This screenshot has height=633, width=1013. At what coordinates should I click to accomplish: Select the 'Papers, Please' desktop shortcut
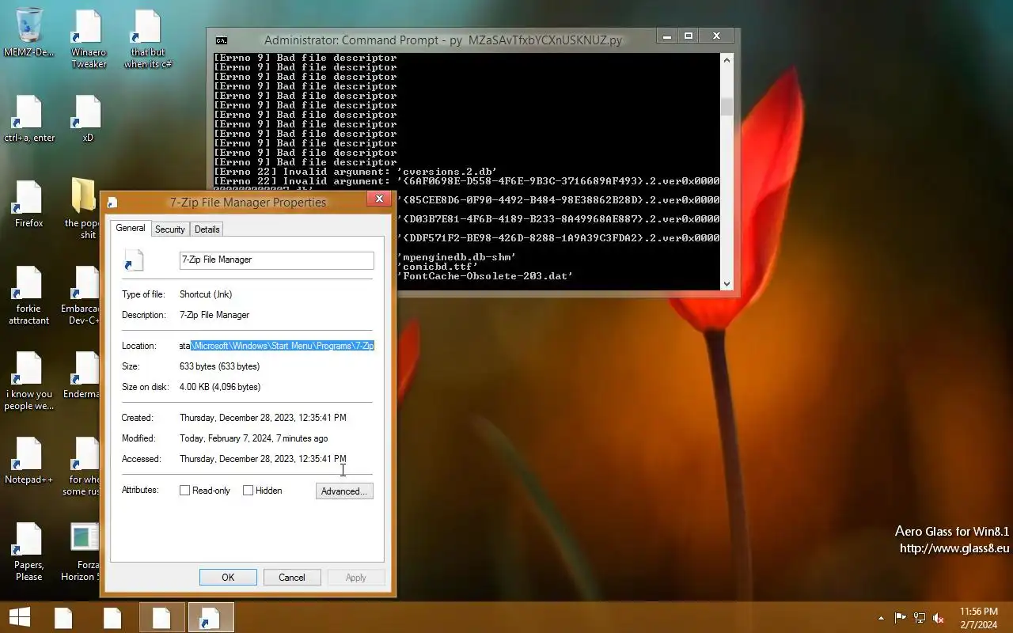[x=29, y=552]
